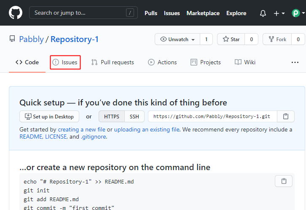
Task: Open the Pabbly owner link
Action: pos(32,39)
